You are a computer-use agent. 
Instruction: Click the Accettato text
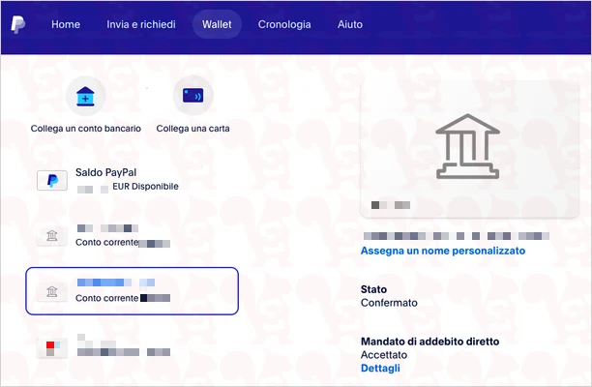coord(384,355)
